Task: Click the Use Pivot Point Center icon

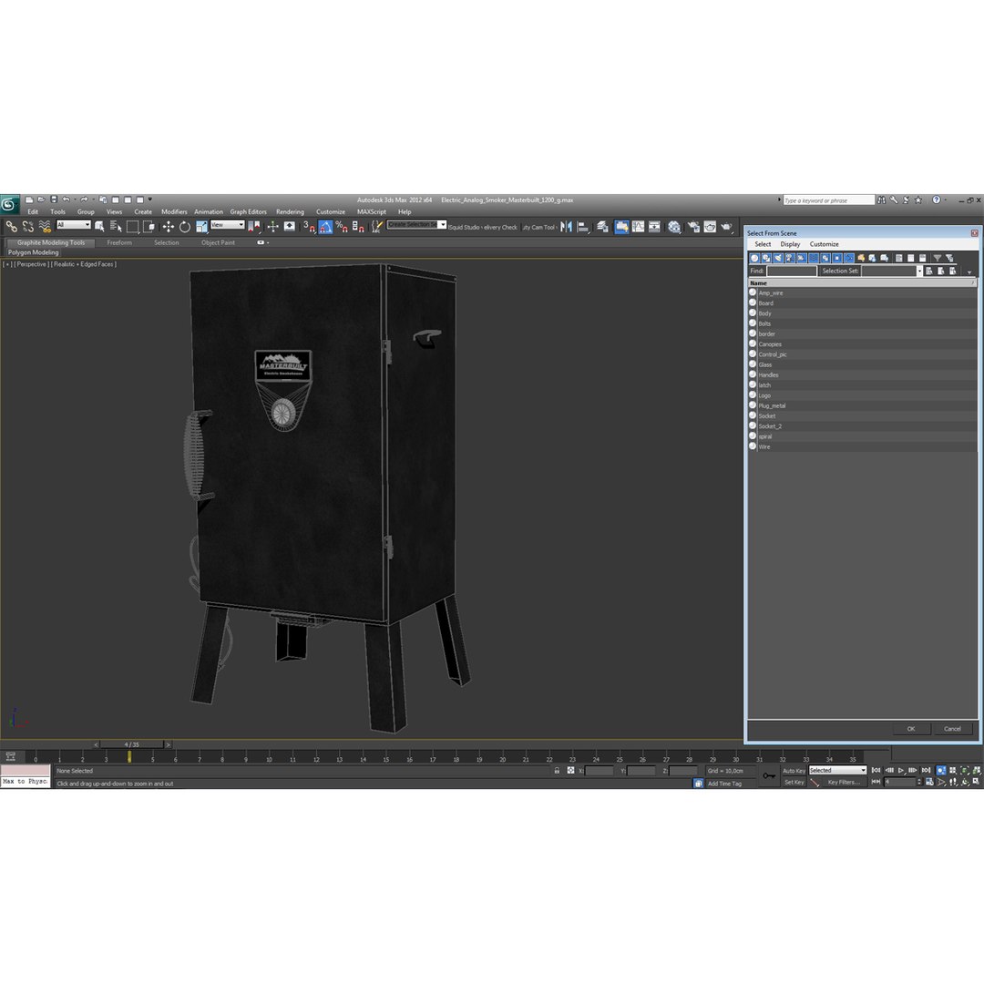Action: (254, 227)
